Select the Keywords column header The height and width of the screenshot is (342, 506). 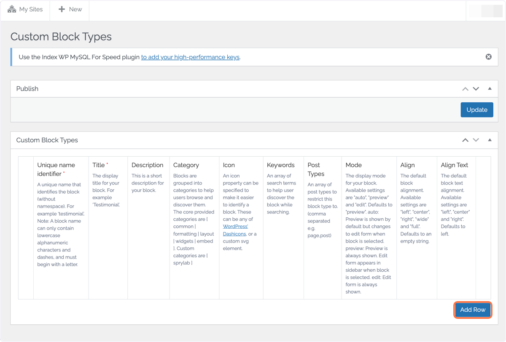click(x=281, y=165)
